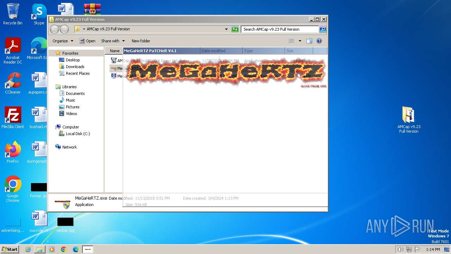Expand the address bar history dropdown arrow
Viewport: 451px width, 254px height.
(226, 29)
